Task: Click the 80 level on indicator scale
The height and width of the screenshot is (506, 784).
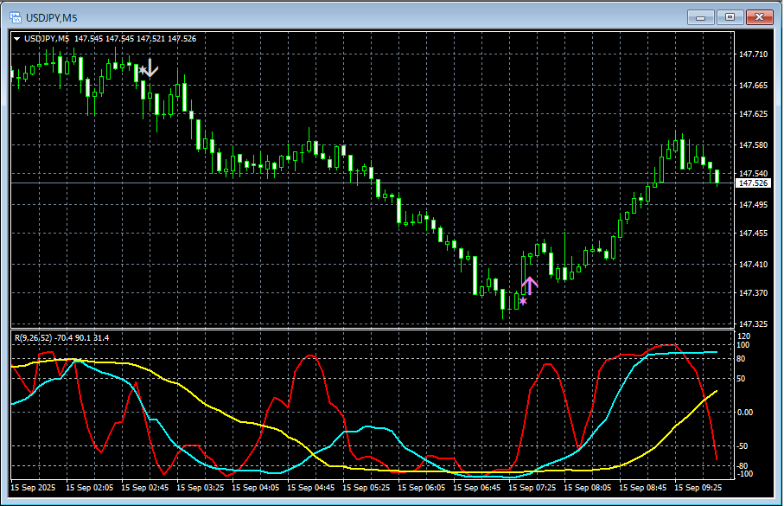Action: pyautogui.click(x=740, y=358)
